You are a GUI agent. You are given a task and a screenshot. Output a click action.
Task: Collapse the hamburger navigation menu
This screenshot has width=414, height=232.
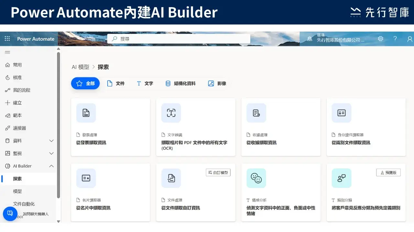[7, 52]
